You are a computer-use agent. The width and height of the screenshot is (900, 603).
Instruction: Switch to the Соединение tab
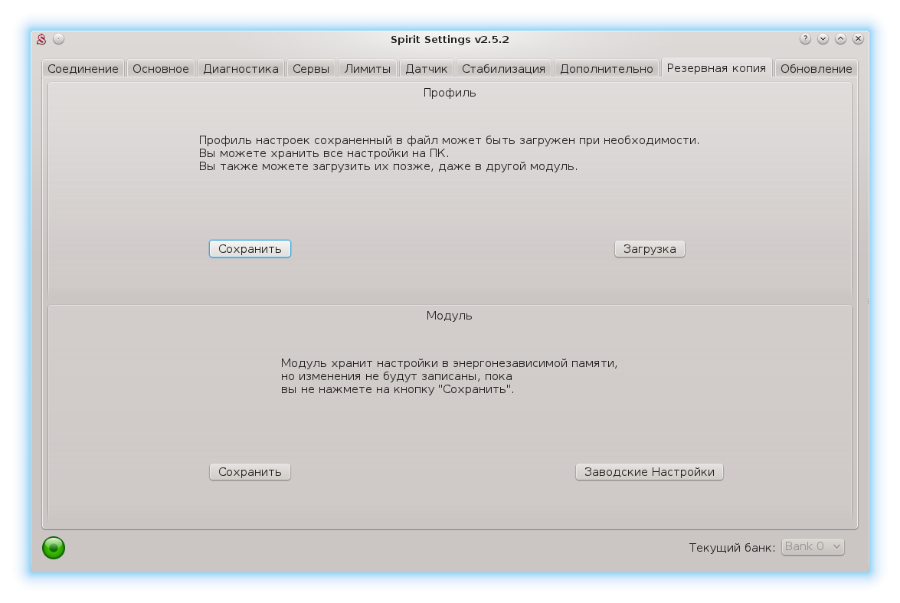83,69
